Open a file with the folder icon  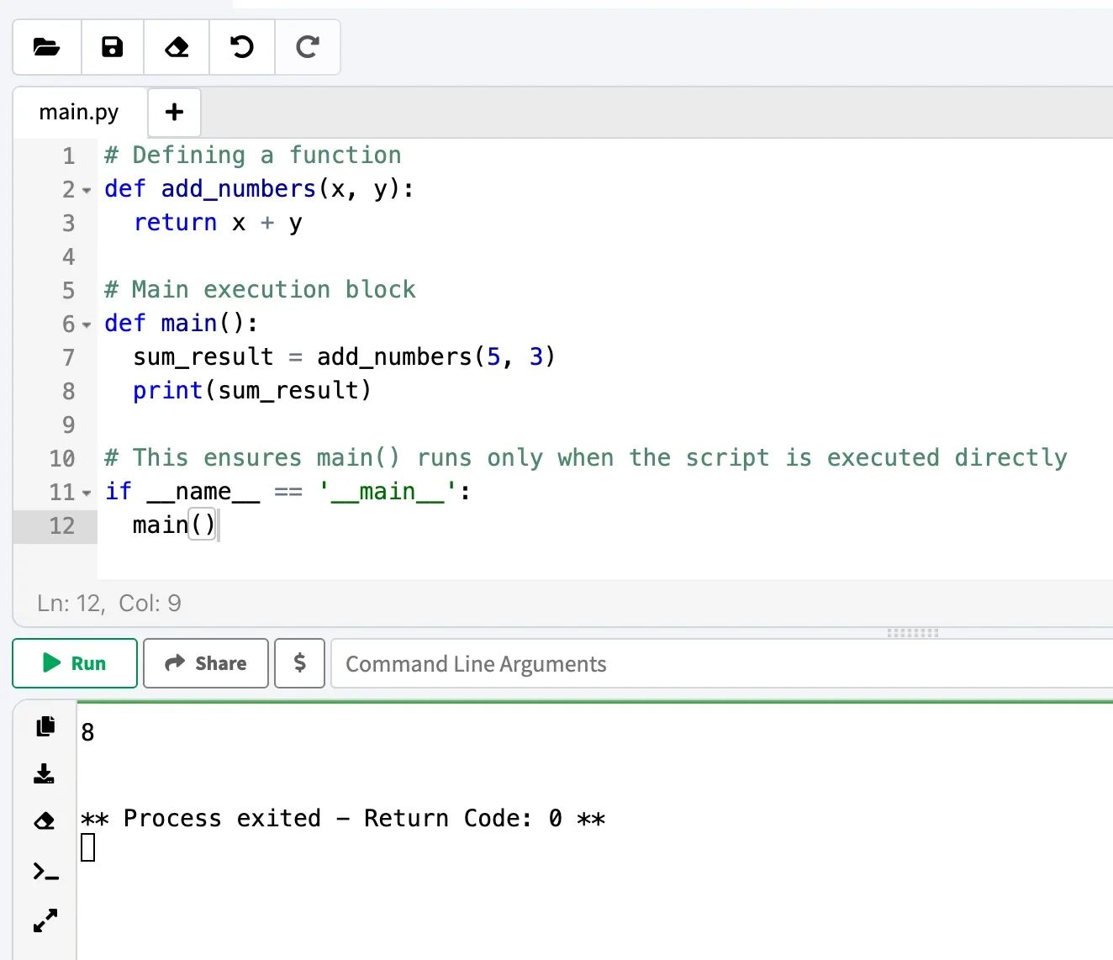click(x=47, y=47)
